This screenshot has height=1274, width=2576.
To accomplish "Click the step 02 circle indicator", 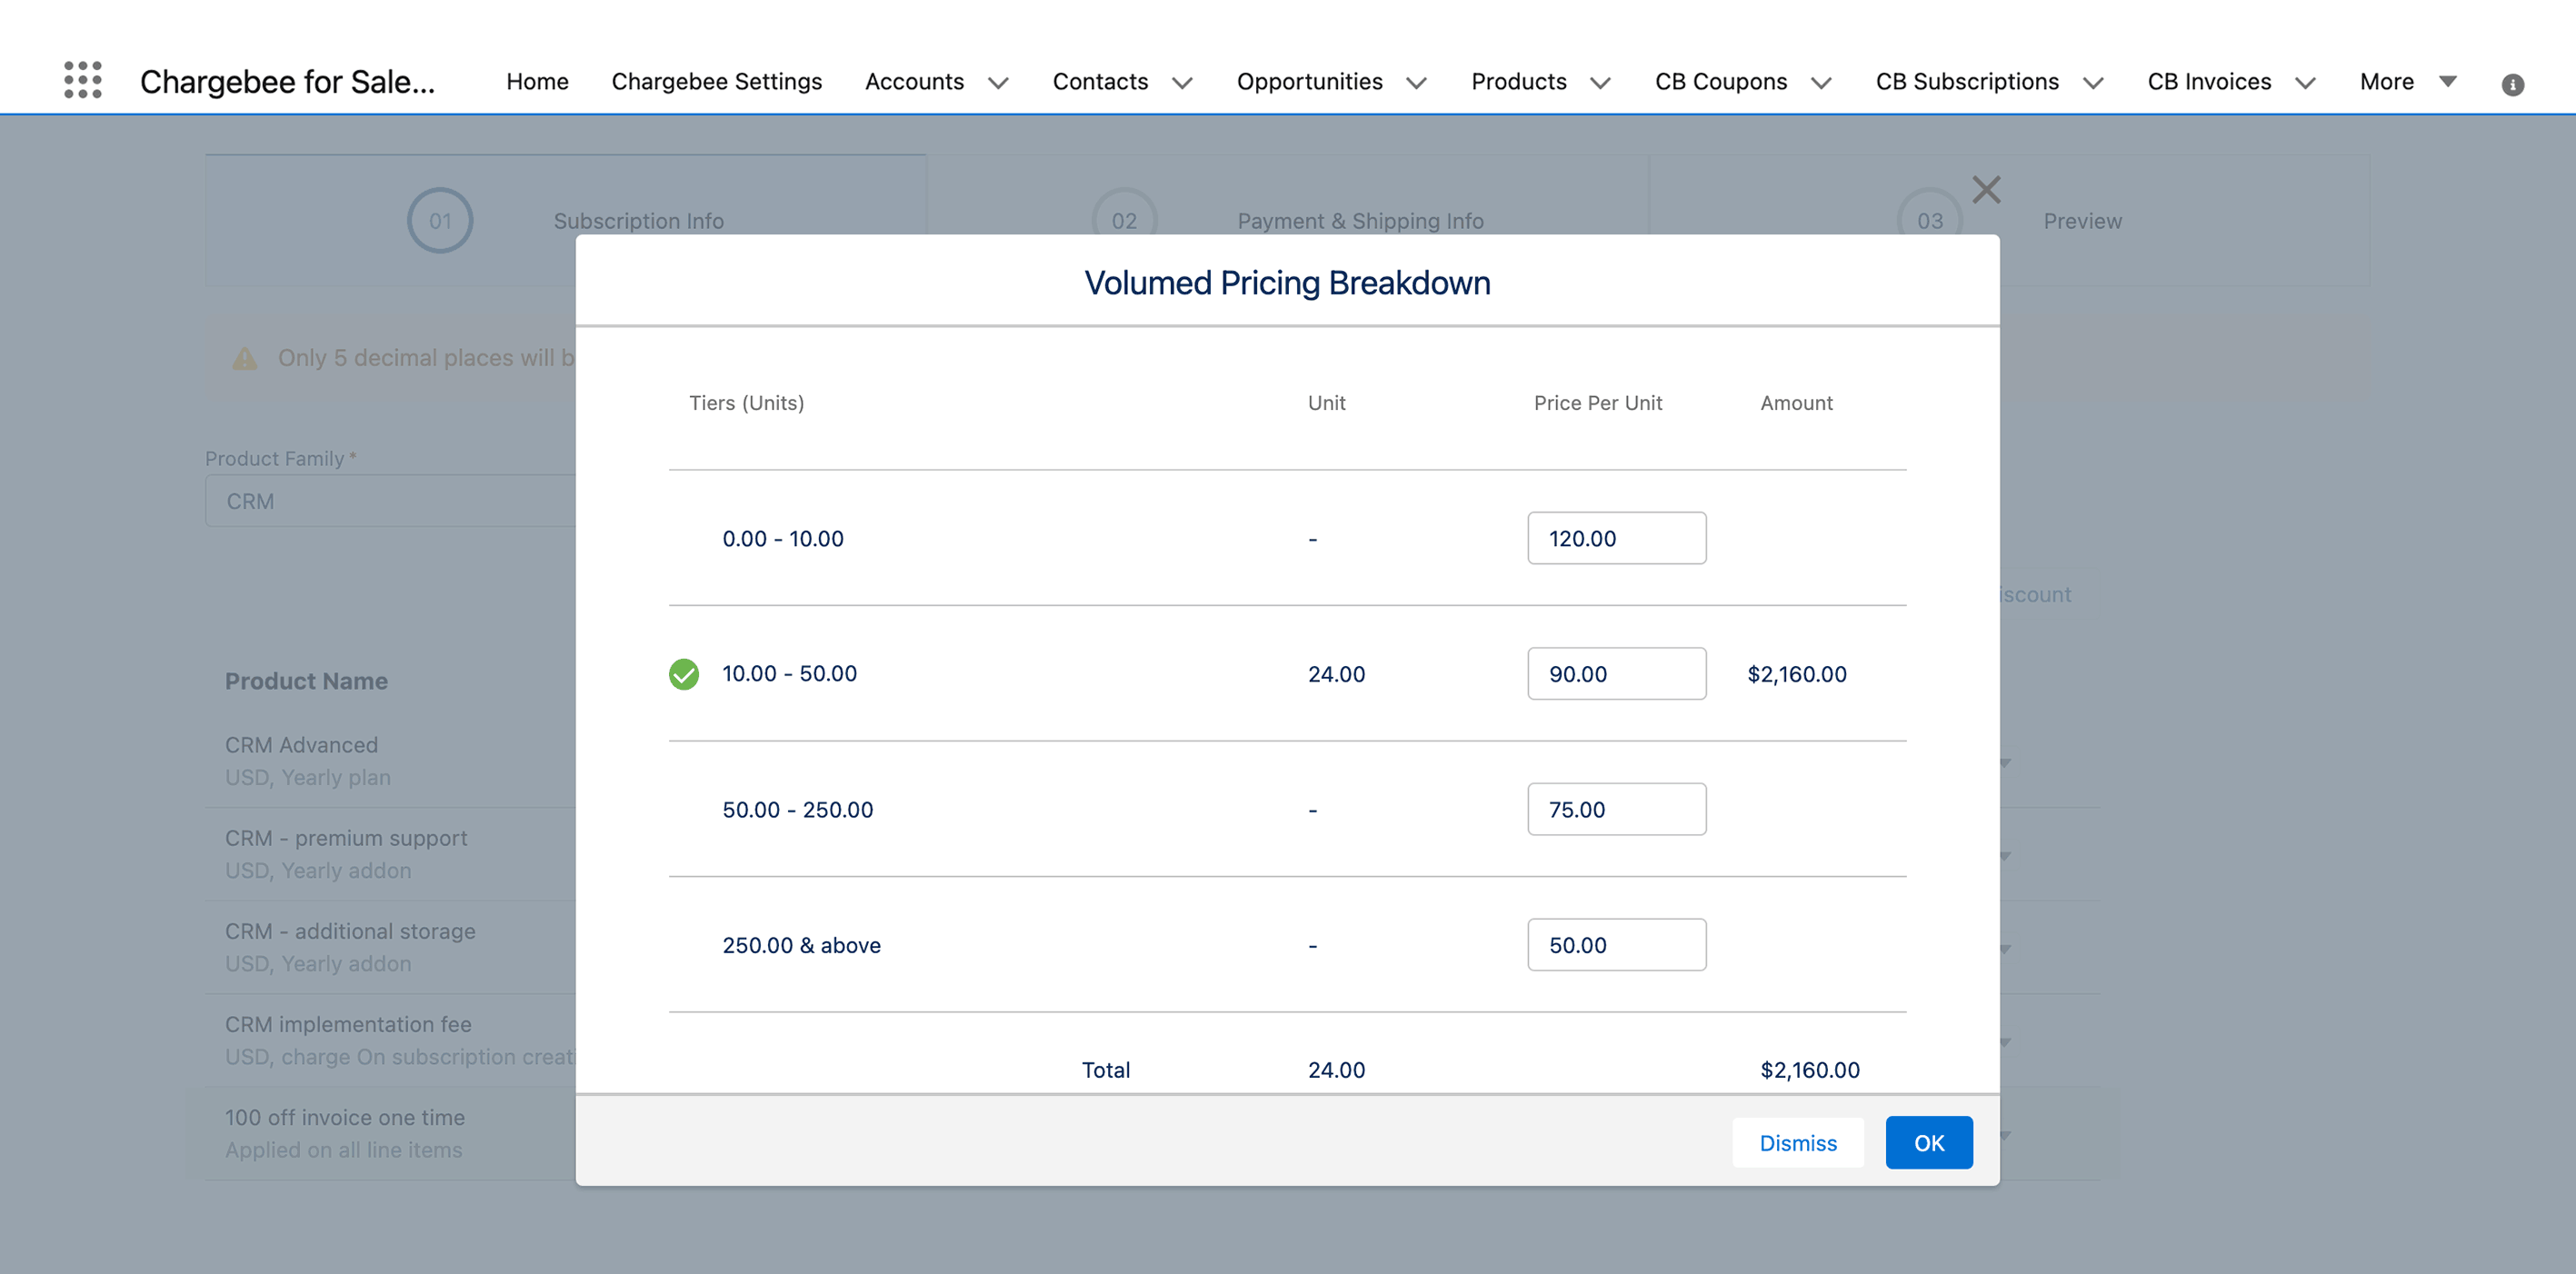I will (1123, 220).
